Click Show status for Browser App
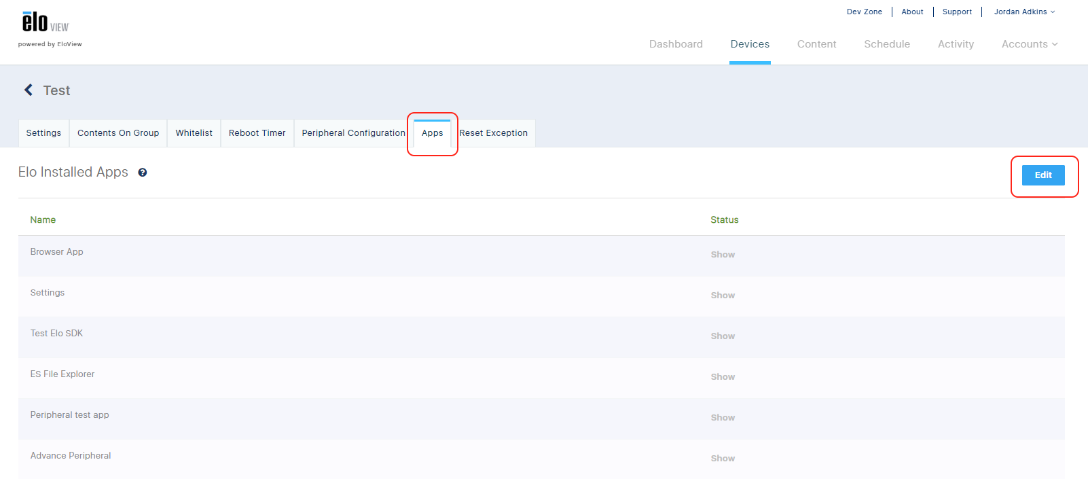 click(723, 255)
